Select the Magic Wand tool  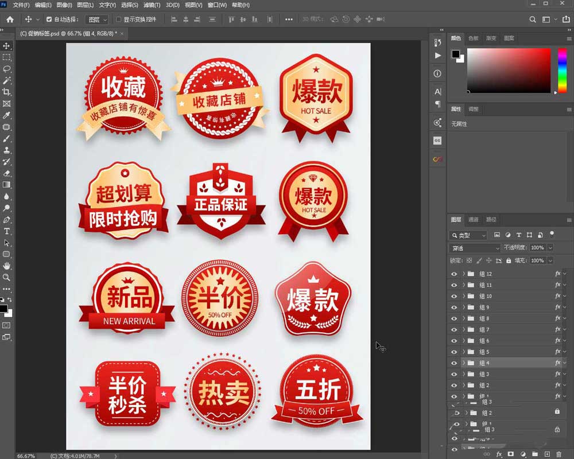coord(7,80)
